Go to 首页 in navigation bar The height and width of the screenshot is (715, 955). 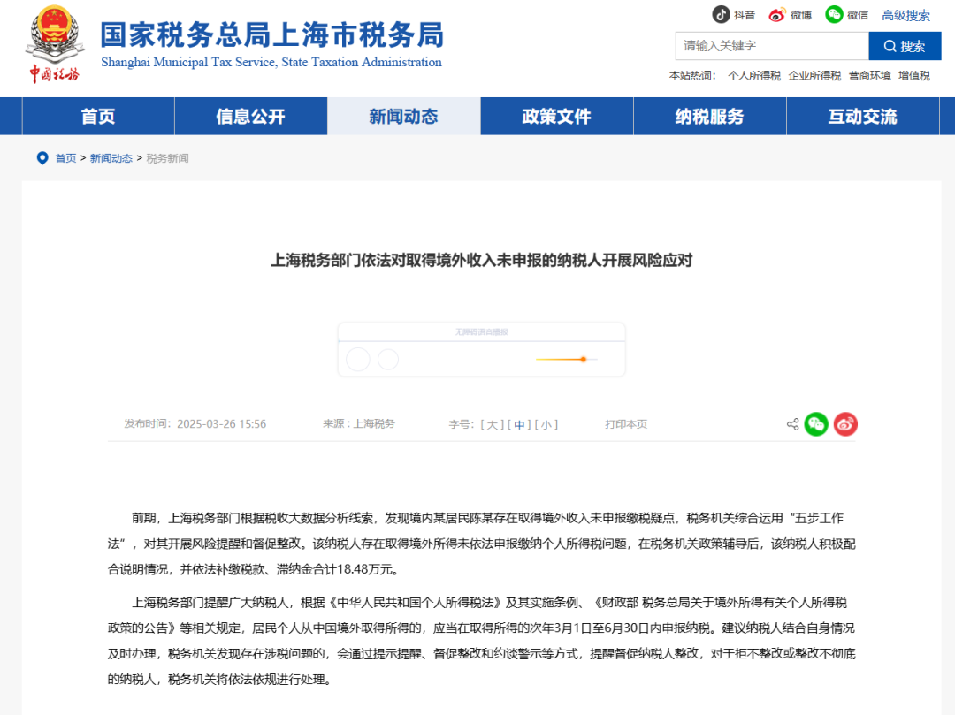click(98, 117)
